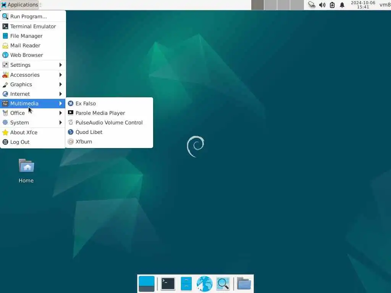Switch to fourth workspace in pager

(297, 5)
